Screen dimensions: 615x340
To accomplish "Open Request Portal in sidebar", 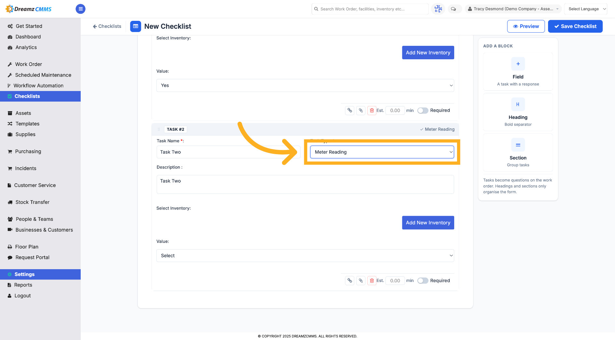I will point(40,257).
